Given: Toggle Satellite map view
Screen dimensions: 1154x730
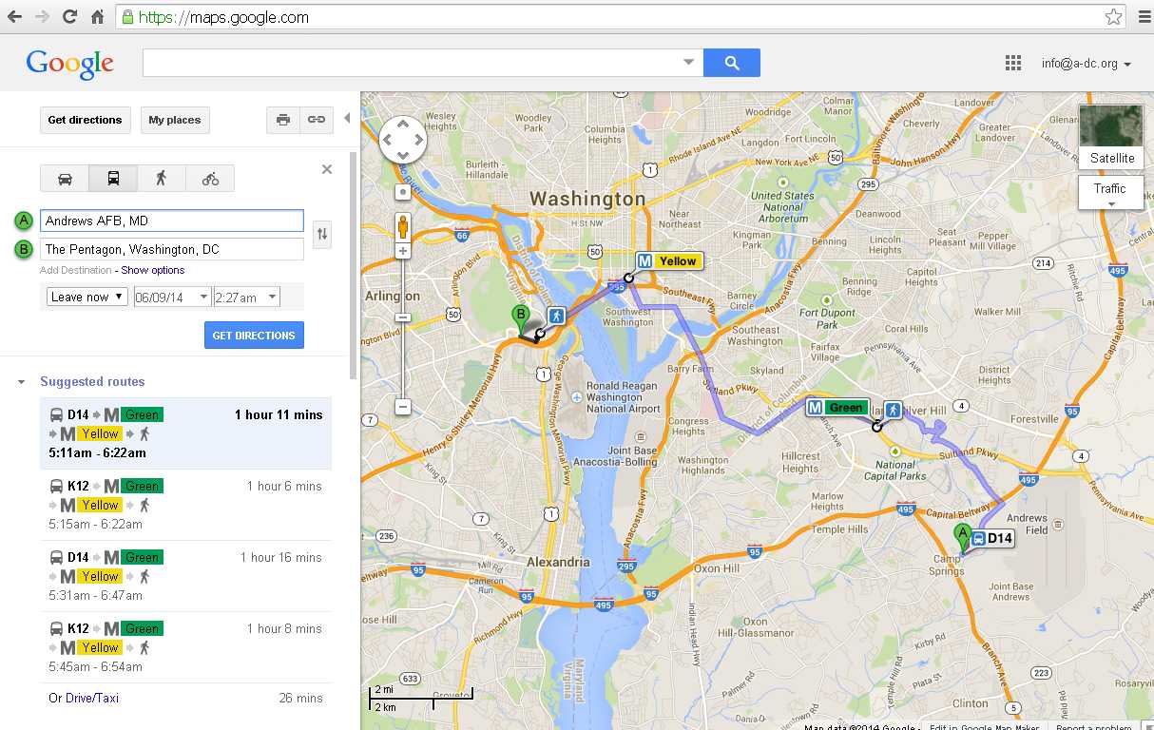Looking at the screenshot, I should click(1112, 138).
